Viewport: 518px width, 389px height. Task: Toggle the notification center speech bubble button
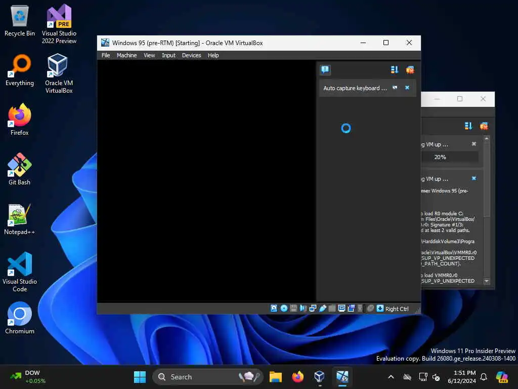click(x=325, y=70)
